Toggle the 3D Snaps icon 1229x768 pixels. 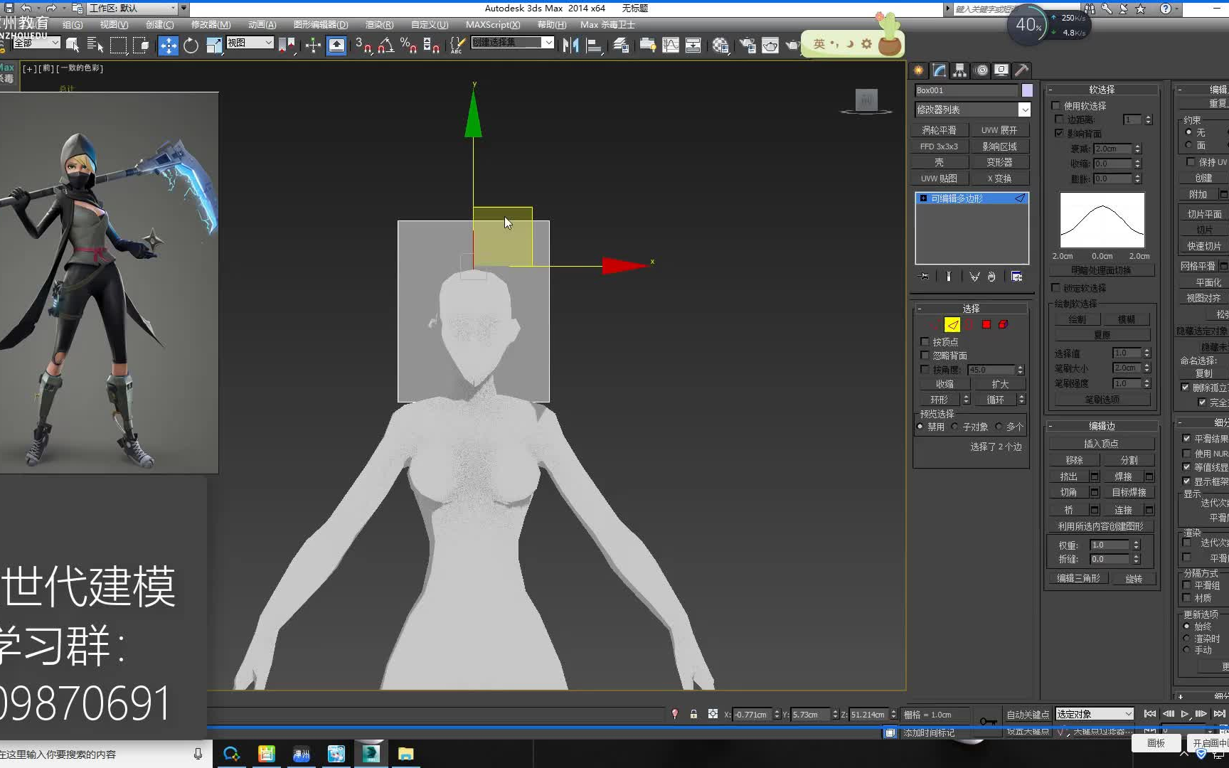tap(363, 46)
